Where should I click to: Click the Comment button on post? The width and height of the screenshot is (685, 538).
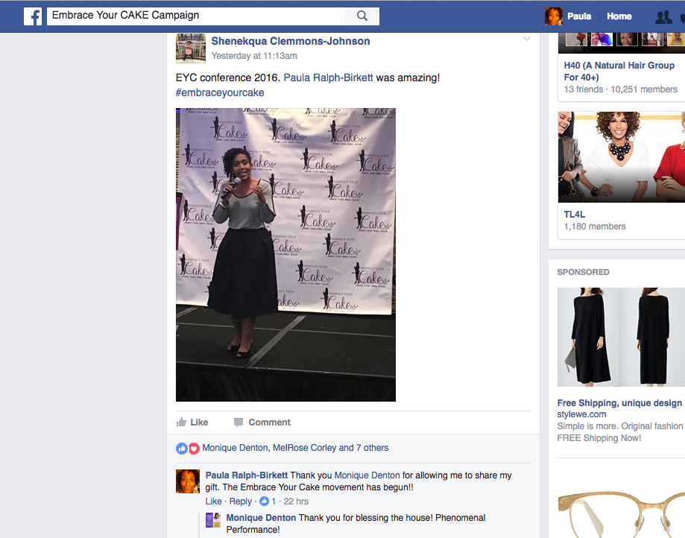262,423
